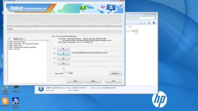Click the orange desktop shortcut icon

5,101
